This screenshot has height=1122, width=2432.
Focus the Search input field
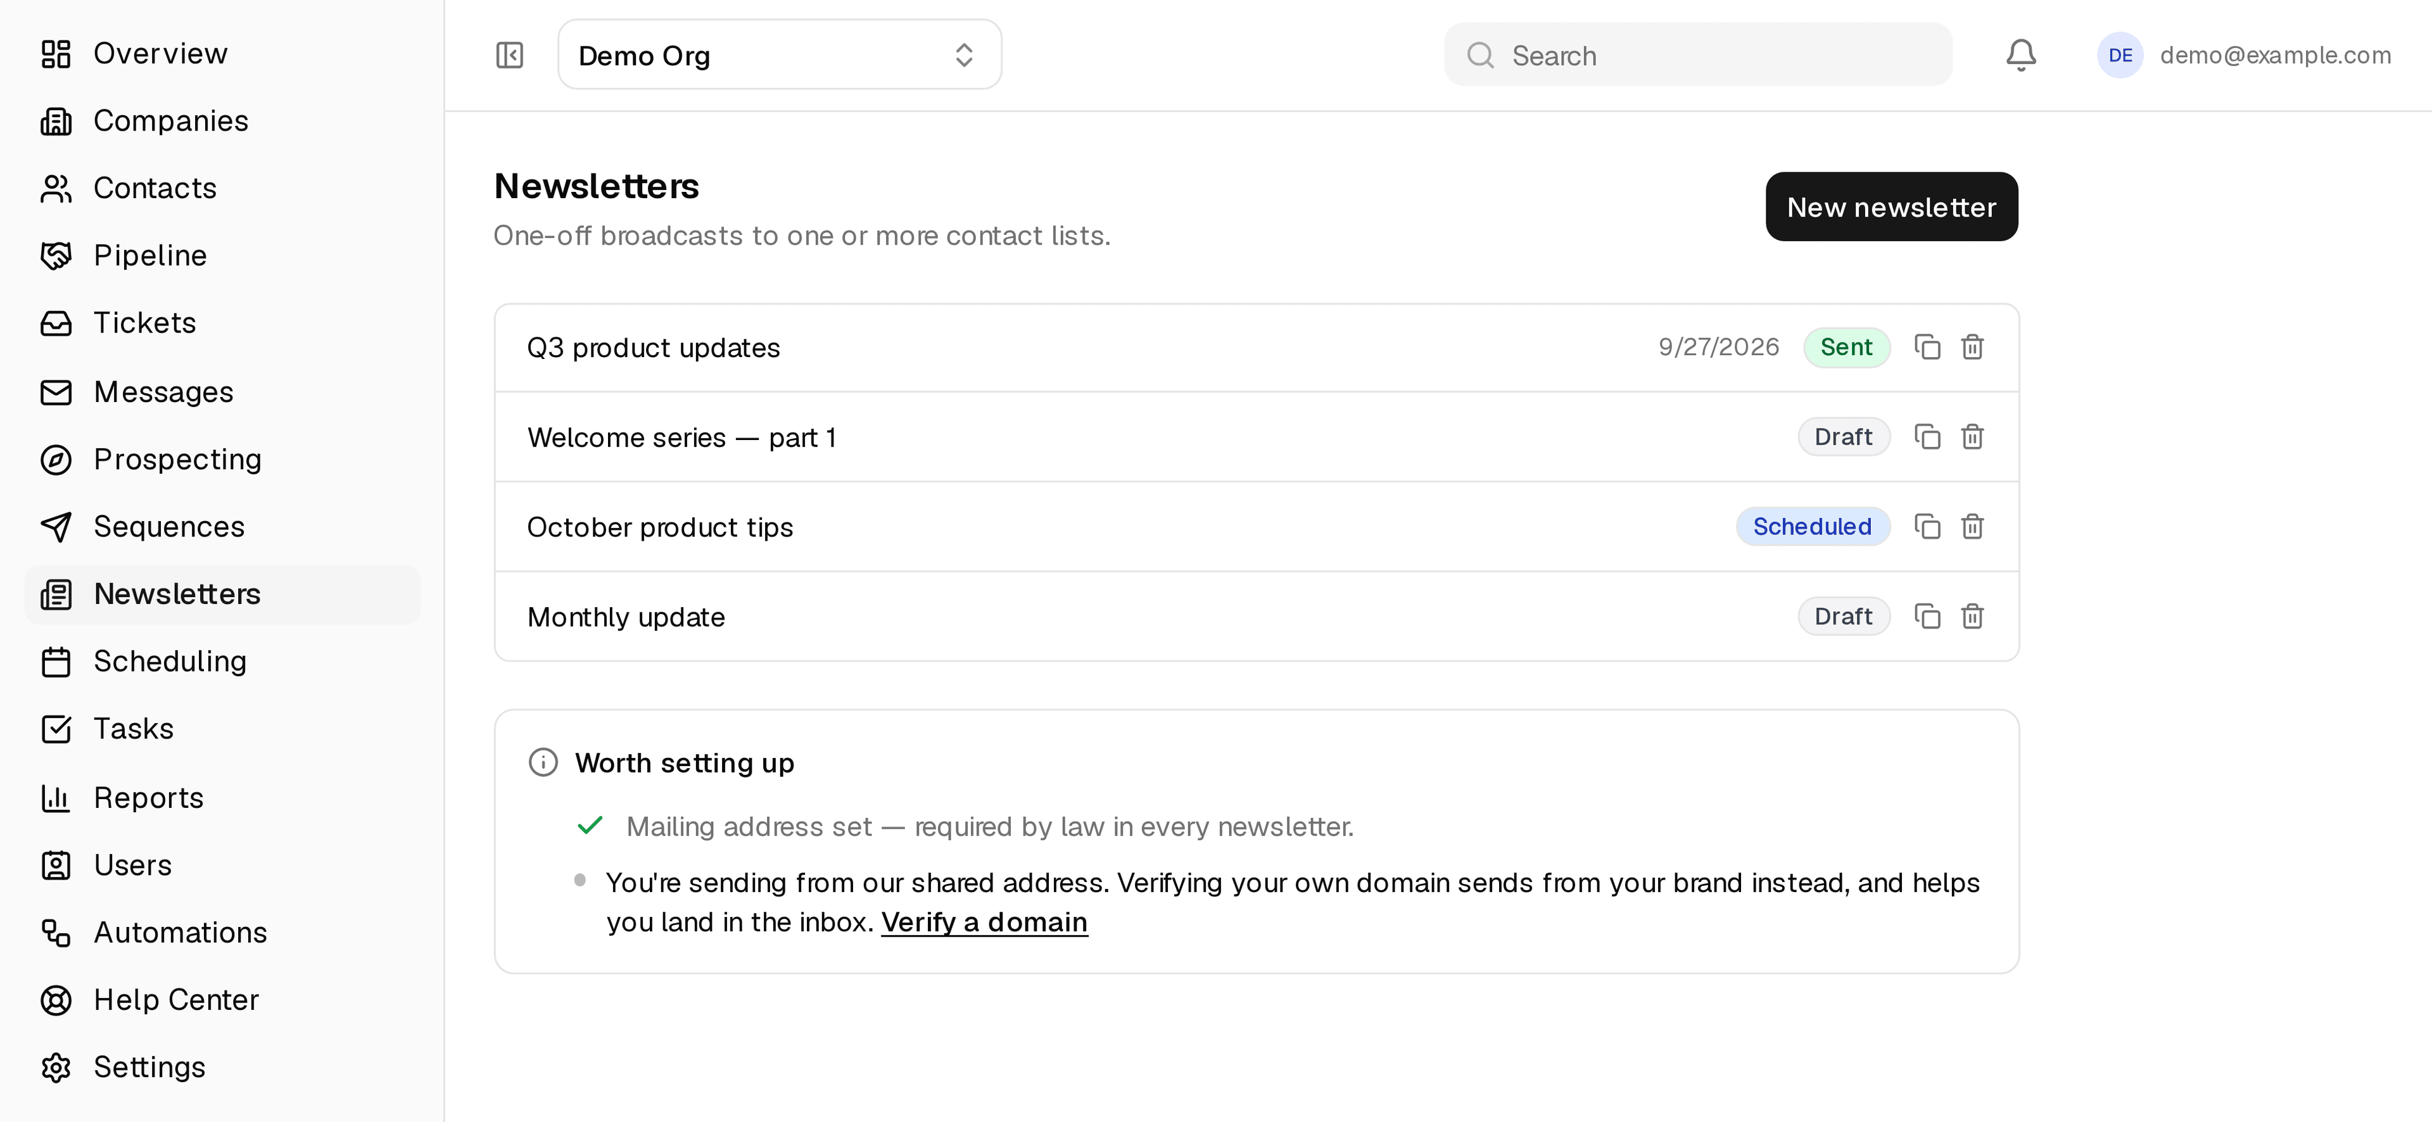click(1697, 54)
